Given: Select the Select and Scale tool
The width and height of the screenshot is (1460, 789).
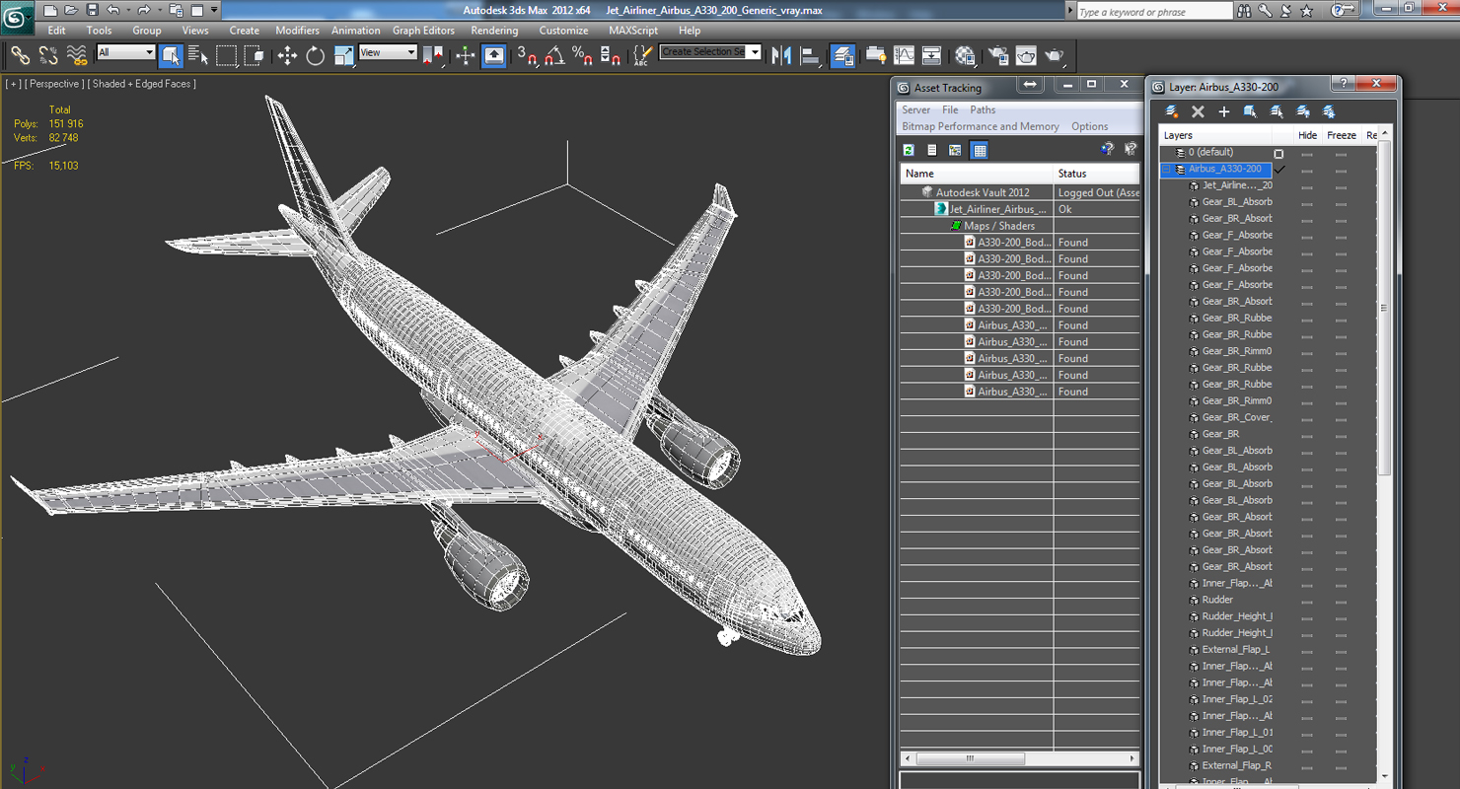Looking at the screenshot, I should 343,55.
